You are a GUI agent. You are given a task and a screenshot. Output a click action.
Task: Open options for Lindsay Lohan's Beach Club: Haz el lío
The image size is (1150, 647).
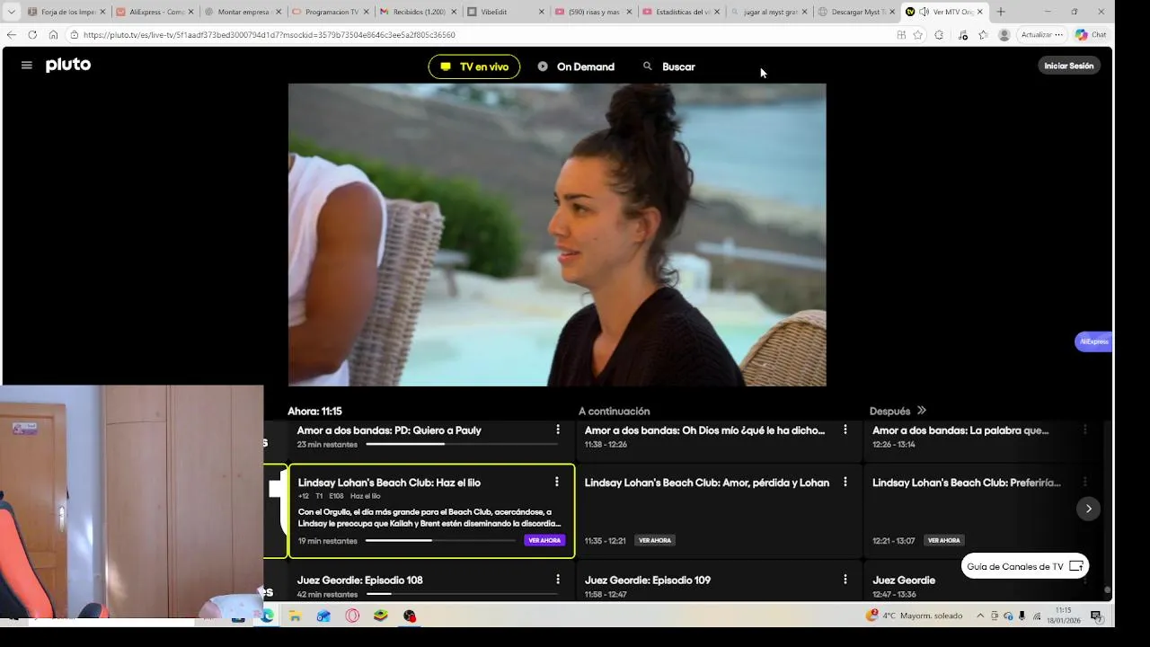click(557, 483)
